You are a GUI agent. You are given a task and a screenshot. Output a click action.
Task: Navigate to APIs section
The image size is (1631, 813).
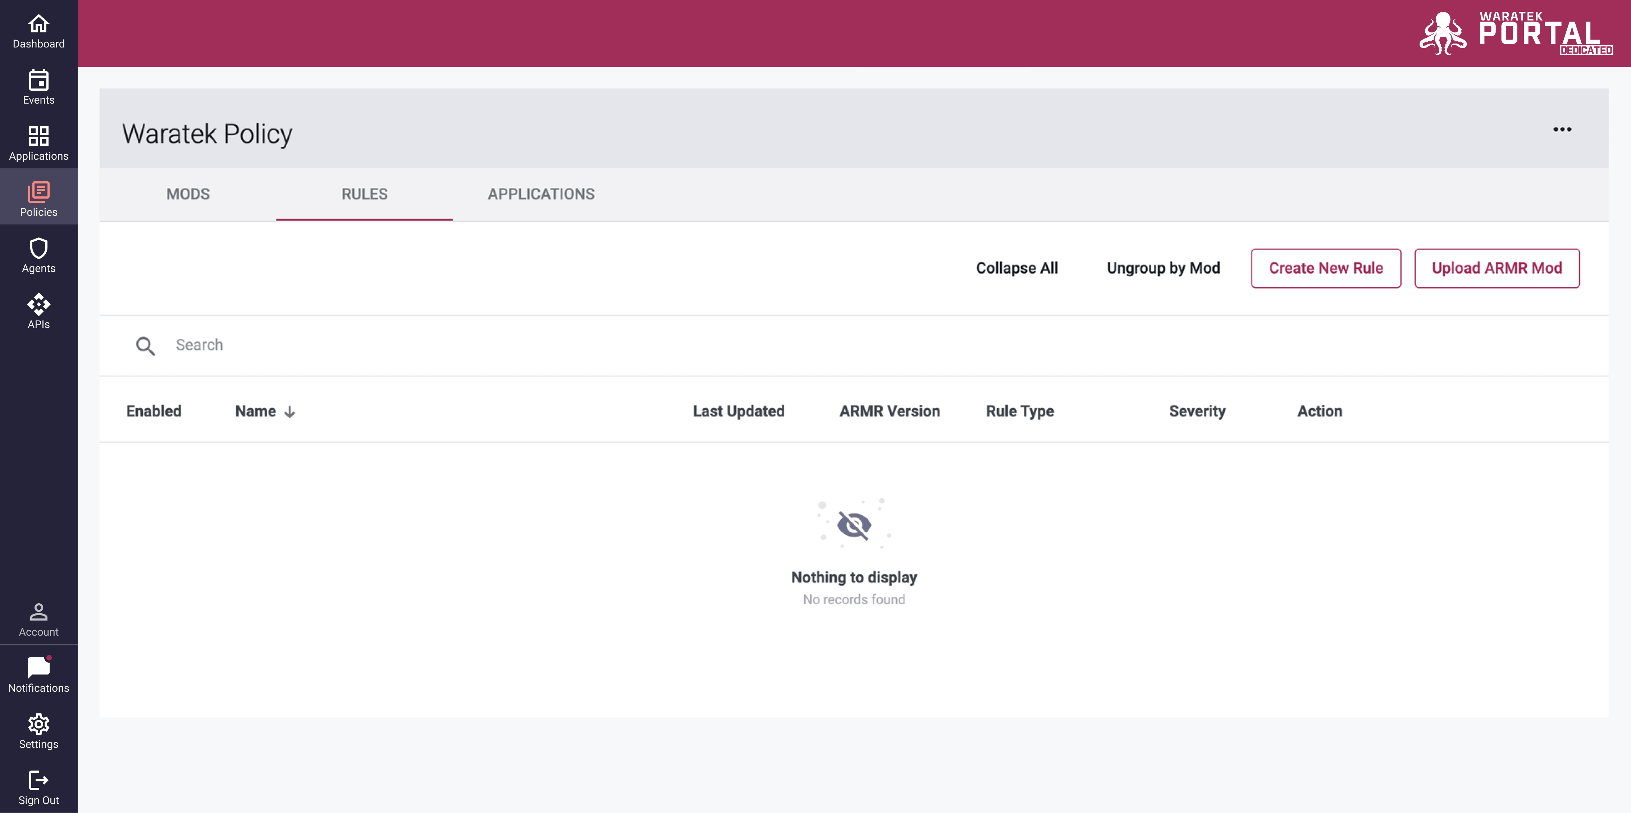point(38,311)
